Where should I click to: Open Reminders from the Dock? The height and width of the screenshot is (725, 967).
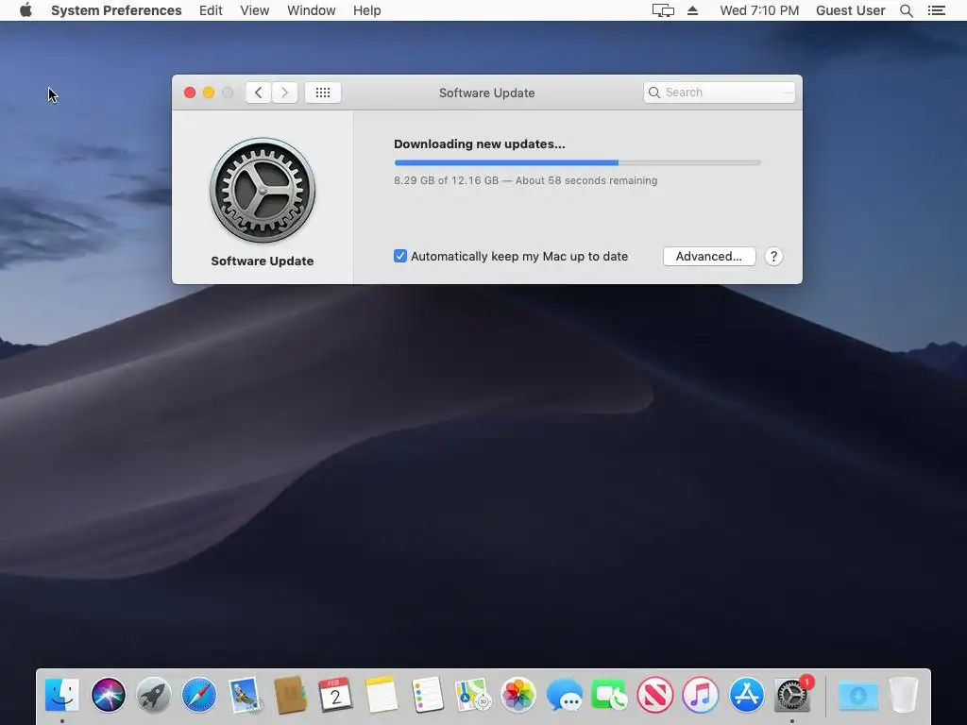(x=427, y=695)
